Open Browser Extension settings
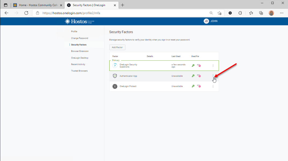Screen dimensions: 288x161 pyautogui.click(x=80, y=51)
